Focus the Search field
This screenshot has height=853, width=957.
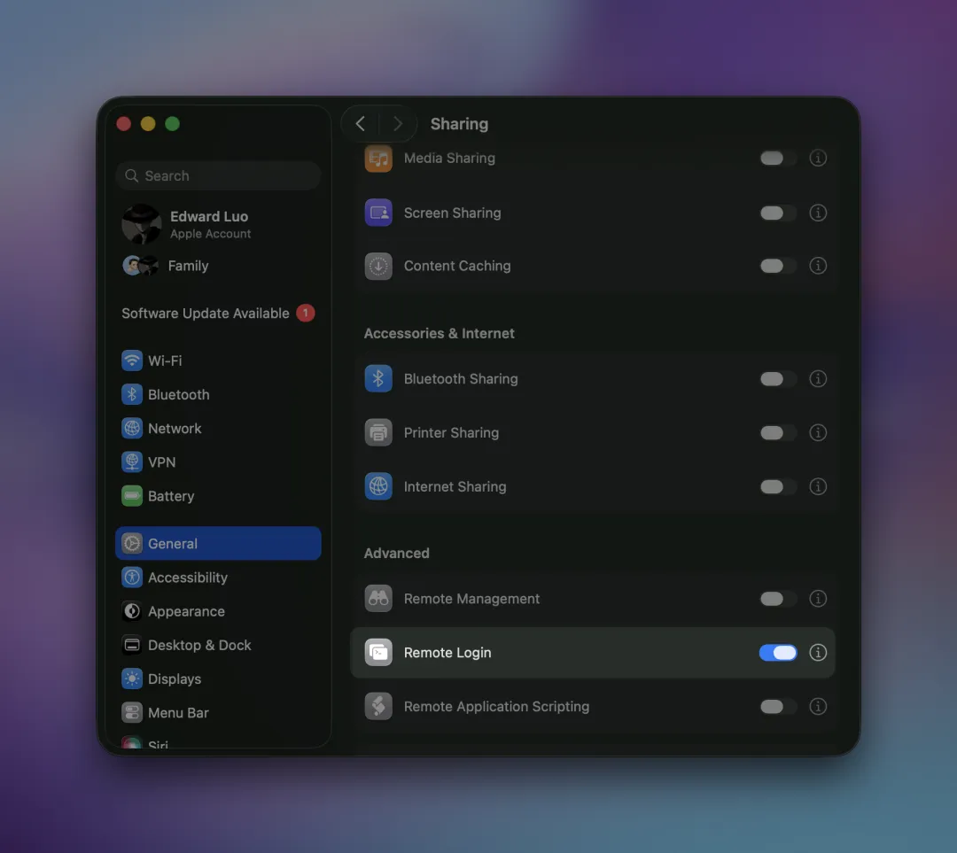[x=218, y=175]
